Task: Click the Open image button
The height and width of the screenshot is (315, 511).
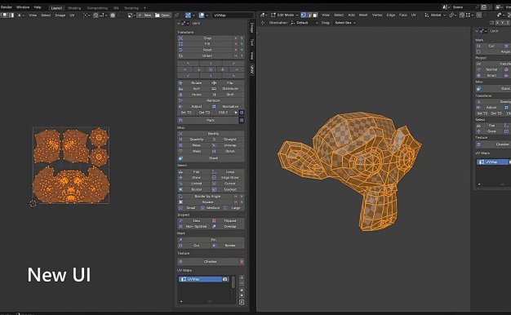Action: click(x=162, y=16)
